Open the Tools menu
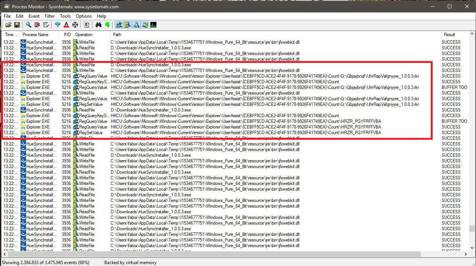The width and height of the screenshot is (476, 266). (x=65, y=16)
